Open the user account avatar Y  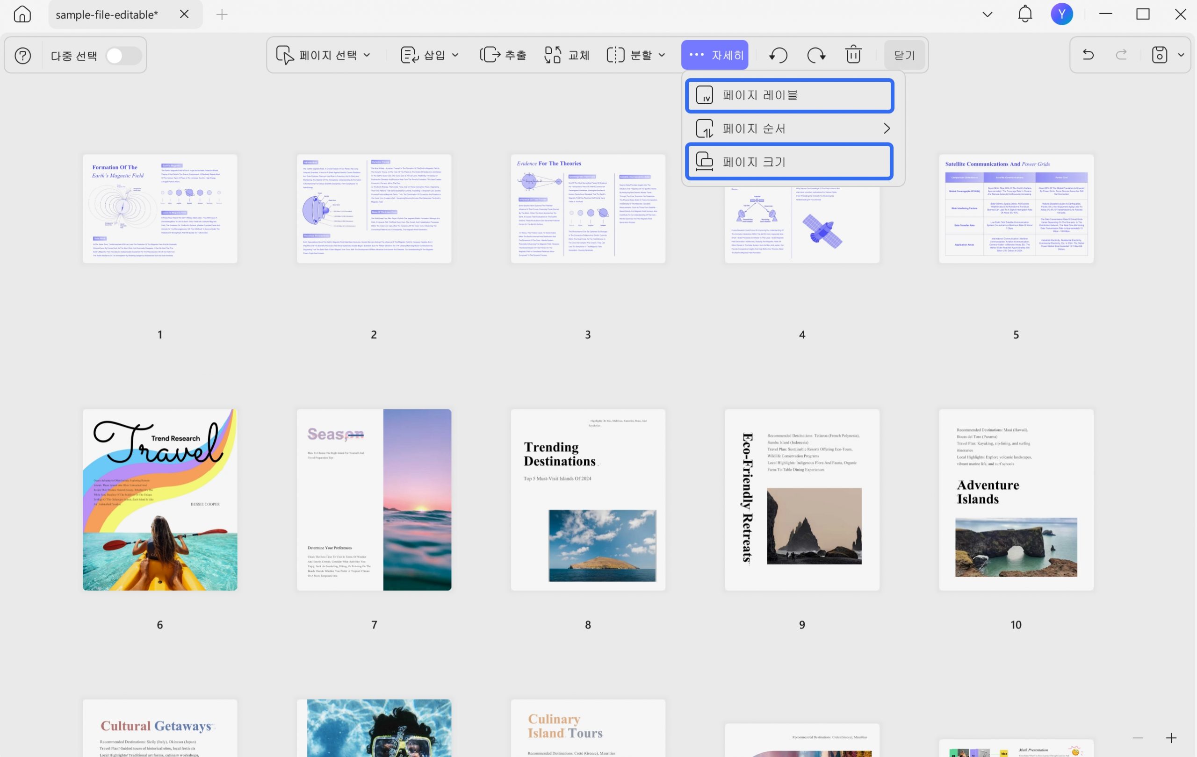coord(1062,14)
